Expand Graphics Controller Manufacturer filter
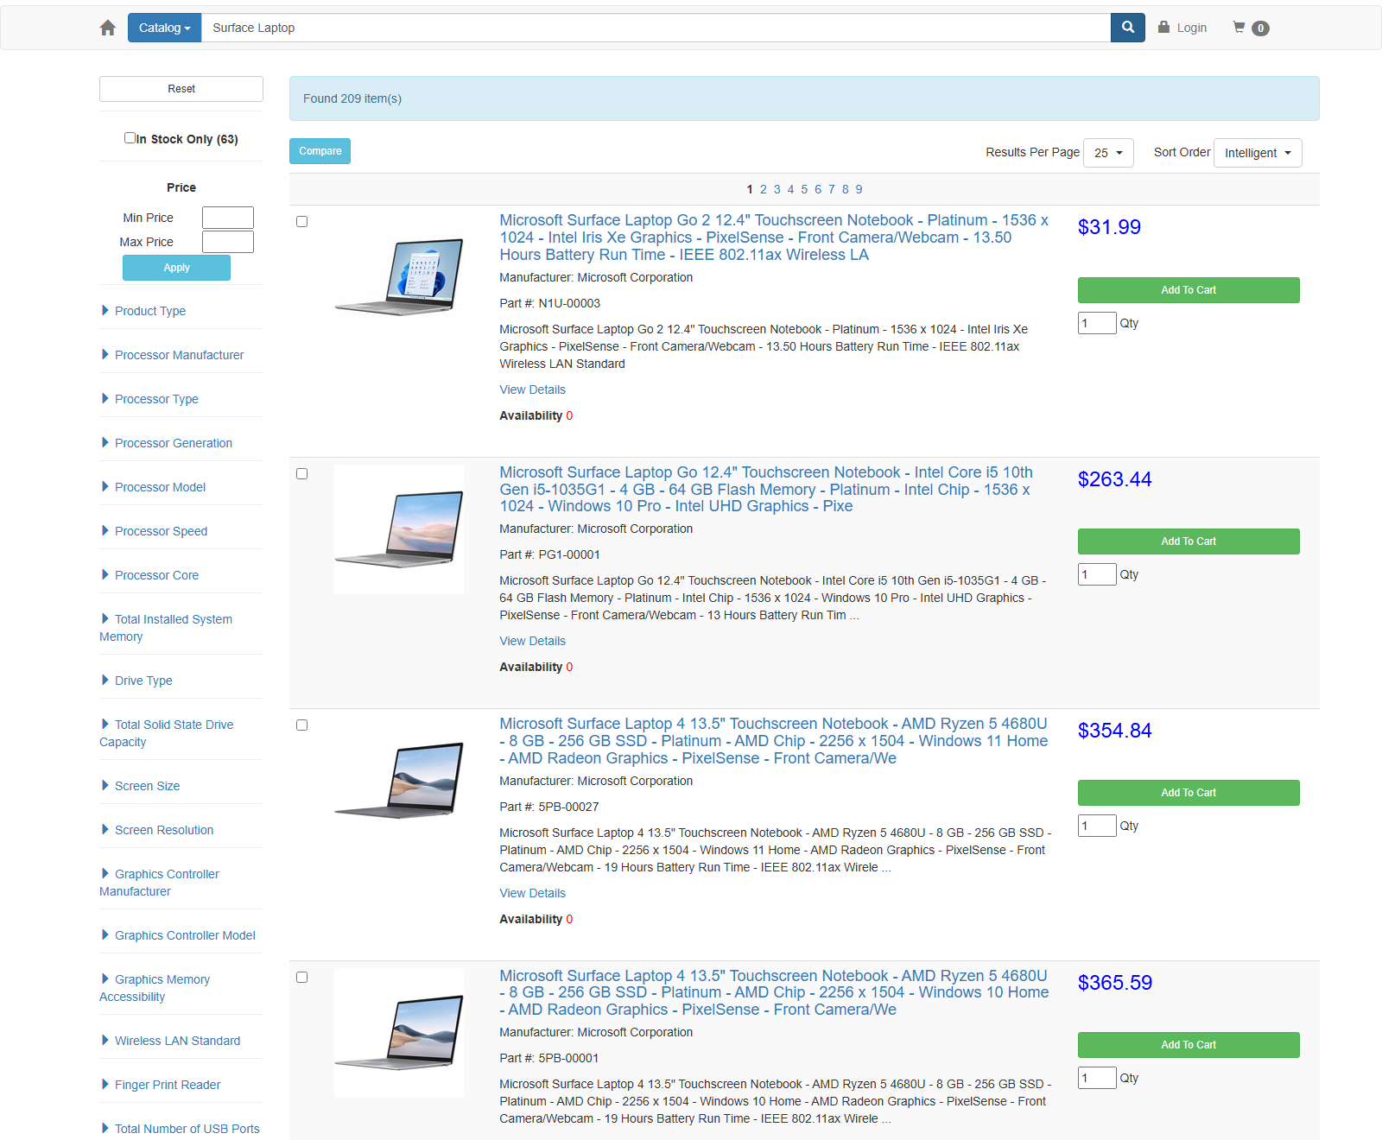The image size is (1382, 1140). (x=160, y=883)
